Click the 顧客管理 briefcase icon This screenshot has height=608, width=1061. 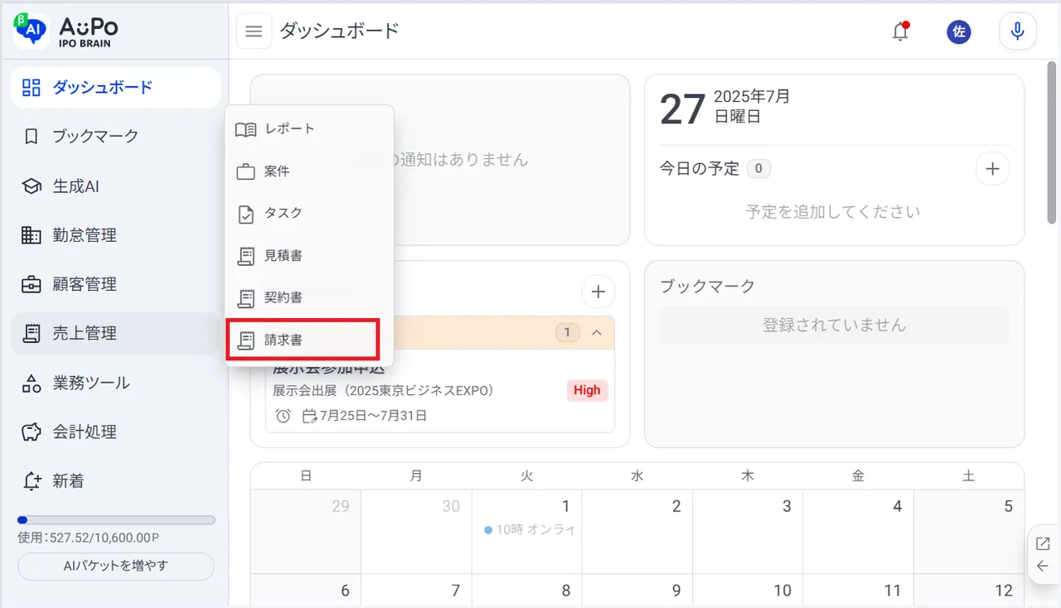[x=31, y=284]
